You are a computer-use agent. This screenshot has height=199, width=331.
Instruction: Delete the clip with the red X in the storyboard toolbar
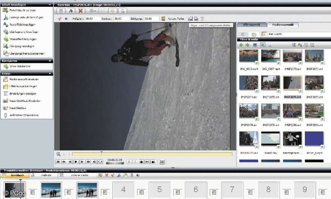click(x=107, y=175)
